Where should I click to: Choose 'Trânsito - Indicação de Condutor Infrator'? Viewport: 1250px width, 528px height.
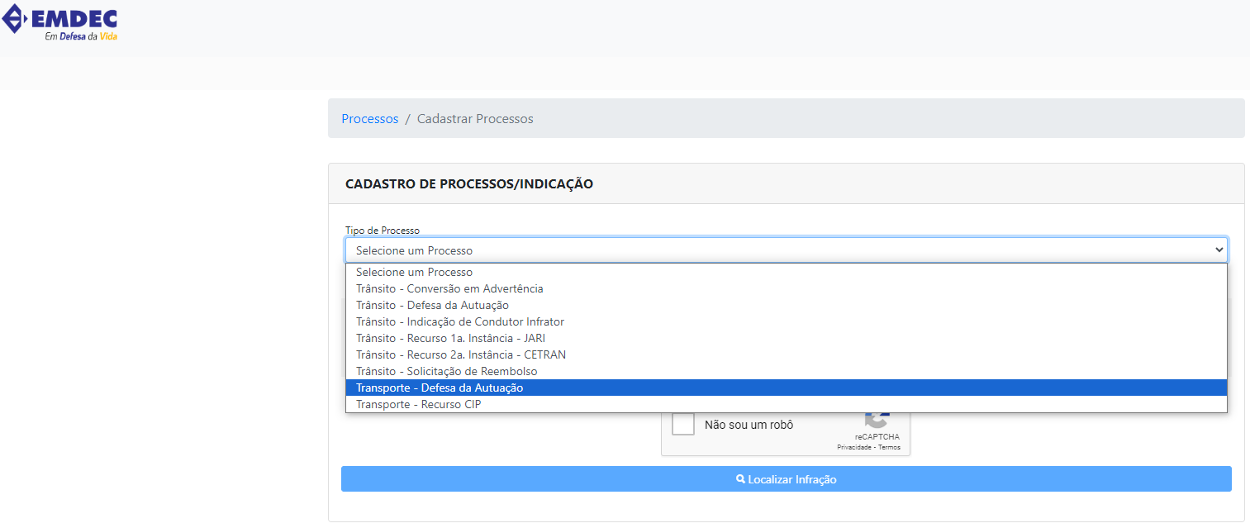(x=459, y=321)
